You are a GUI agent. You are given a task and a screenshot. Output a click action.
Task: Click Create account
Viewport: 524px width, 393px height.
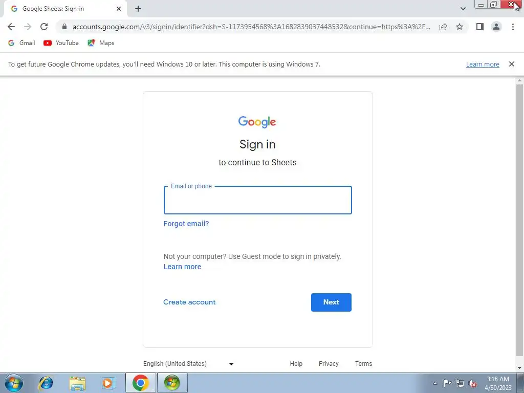[x=189, y=302]
